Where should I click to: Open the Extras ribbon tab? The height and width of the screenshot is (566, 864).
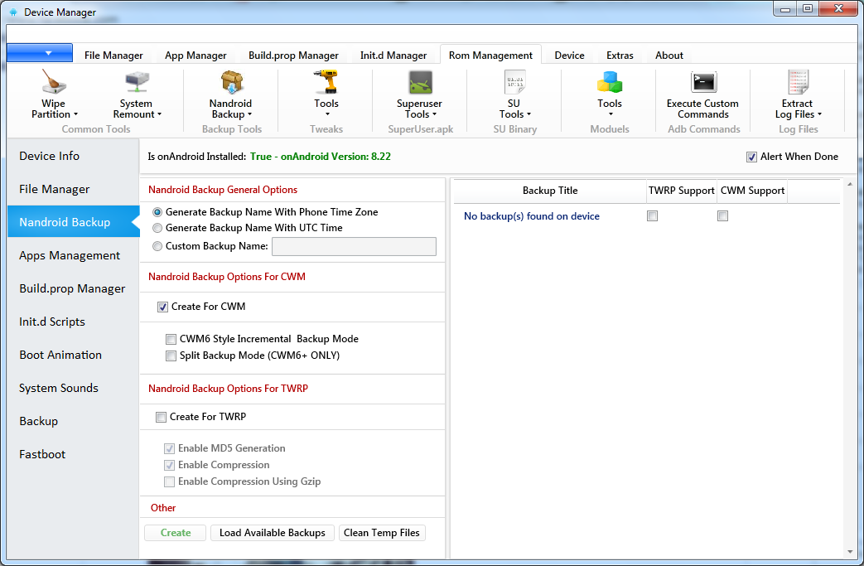pyautogui.click(x=620, y=56)
